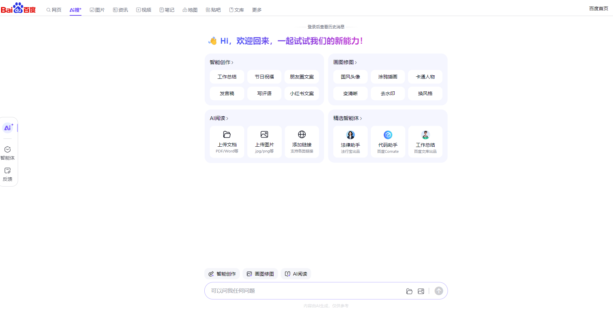Go to 百度首页 link
This screenshot has width=613, height=309.
click(598, 9)
